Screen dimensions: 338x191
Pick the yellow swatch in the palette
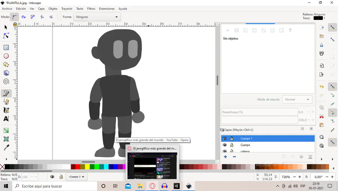coord(88,167)
